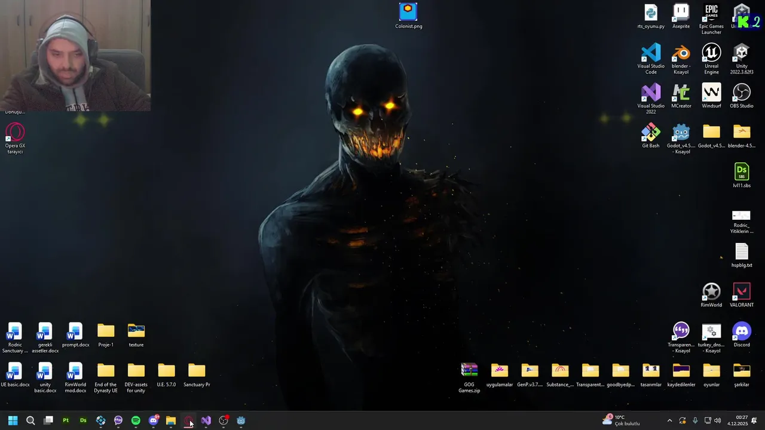Open the tasarımlar folder

[651, 374]
